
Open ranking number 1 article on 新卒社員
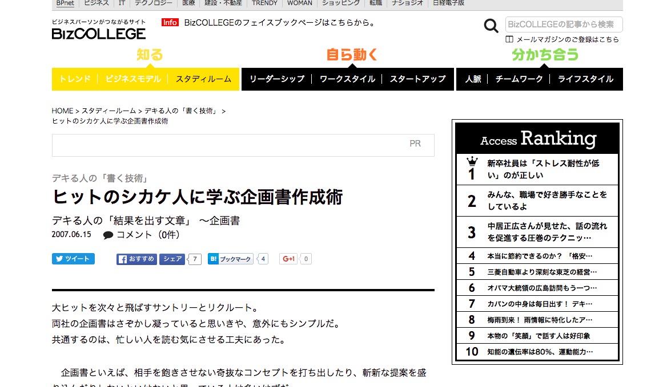tap(543, 169)
